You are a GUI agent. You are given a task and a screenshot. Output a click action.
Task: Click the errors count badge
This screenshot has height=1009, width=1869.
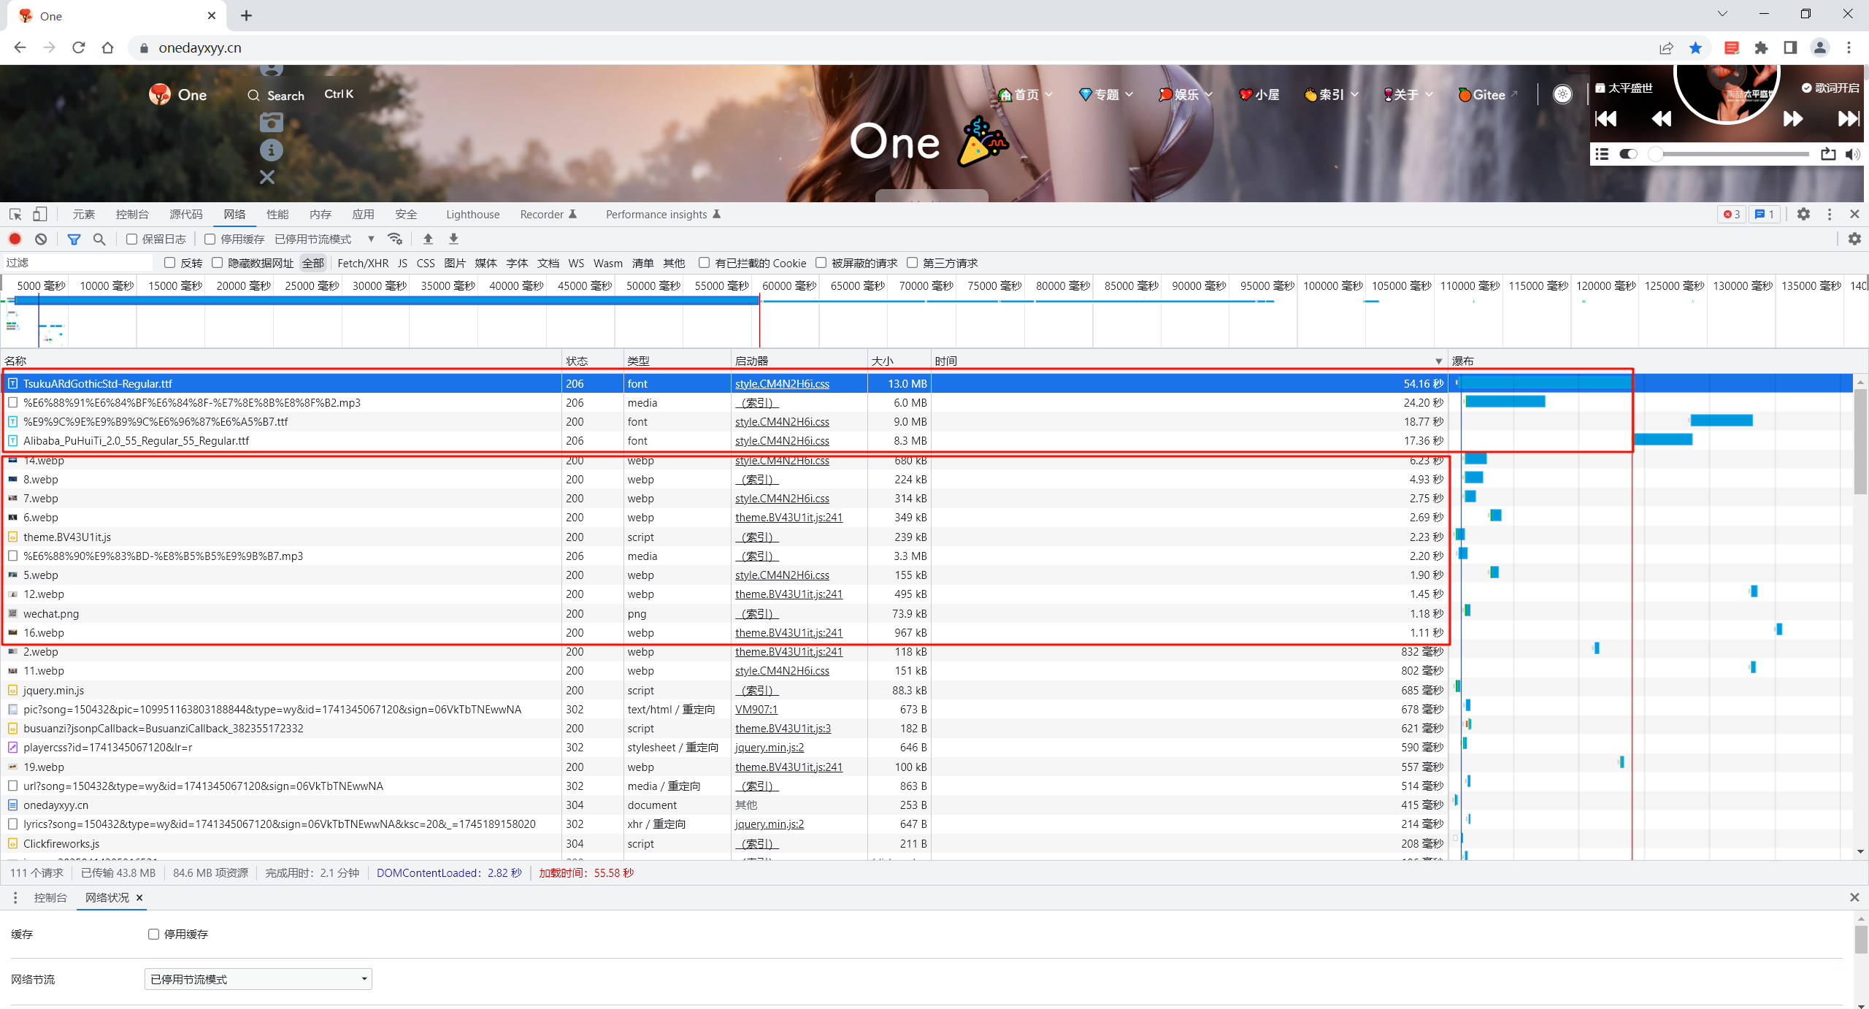(x=1732, y=214)
